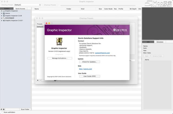Click the support@zevrix.com email link

[102, 53]
